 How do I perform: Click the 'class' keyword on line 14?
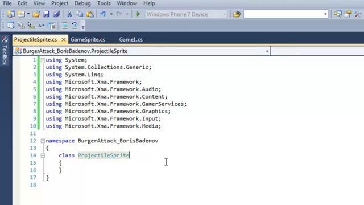(67, 155)
